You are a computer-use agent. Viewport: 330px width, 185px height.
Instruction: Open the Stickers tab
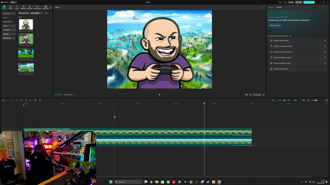point(23,7)
